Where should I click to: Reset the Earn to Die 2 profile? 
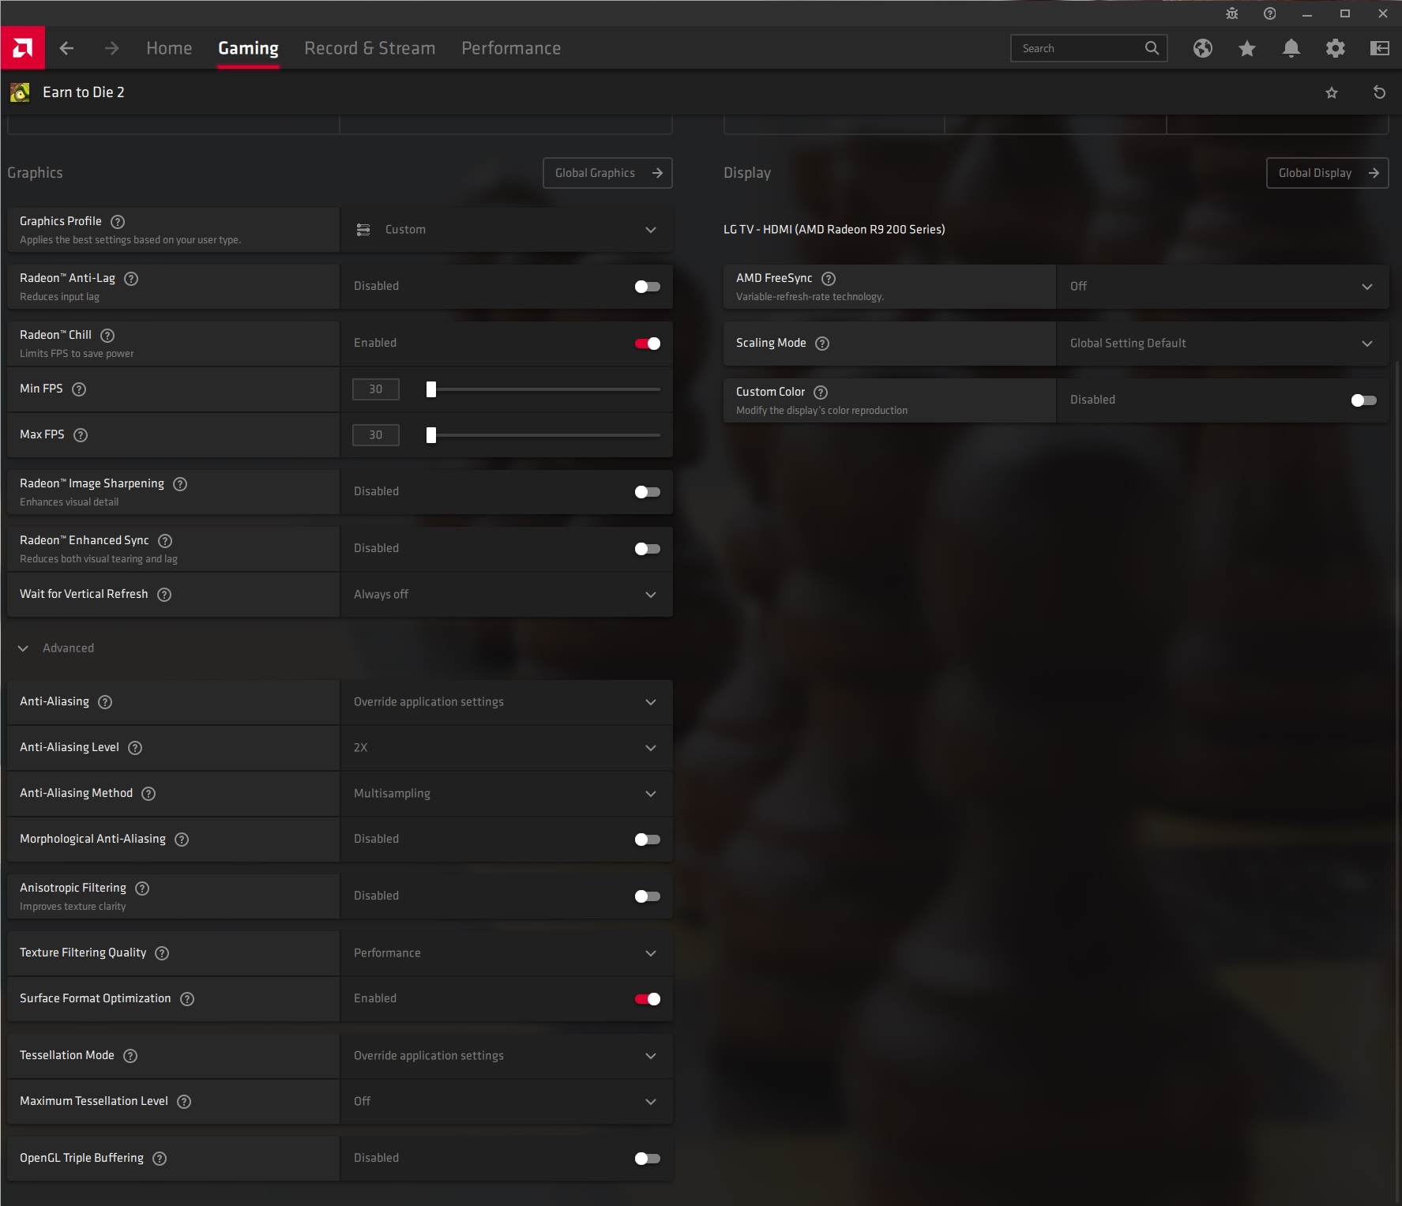[x=1379, y=92]
